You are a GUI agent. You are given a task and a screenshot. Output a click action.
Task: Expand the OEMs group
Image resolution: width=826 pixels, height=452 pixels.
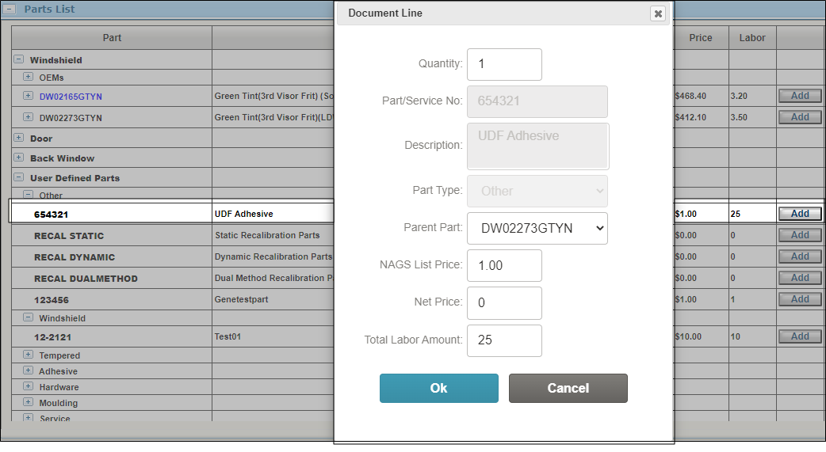(x=28, y=77)
